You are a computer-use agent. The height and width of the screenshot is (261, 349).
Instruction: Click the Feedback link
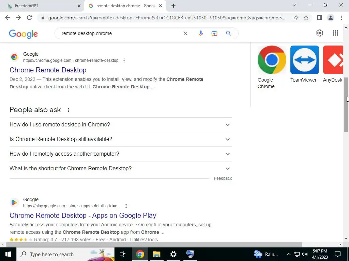223,178
